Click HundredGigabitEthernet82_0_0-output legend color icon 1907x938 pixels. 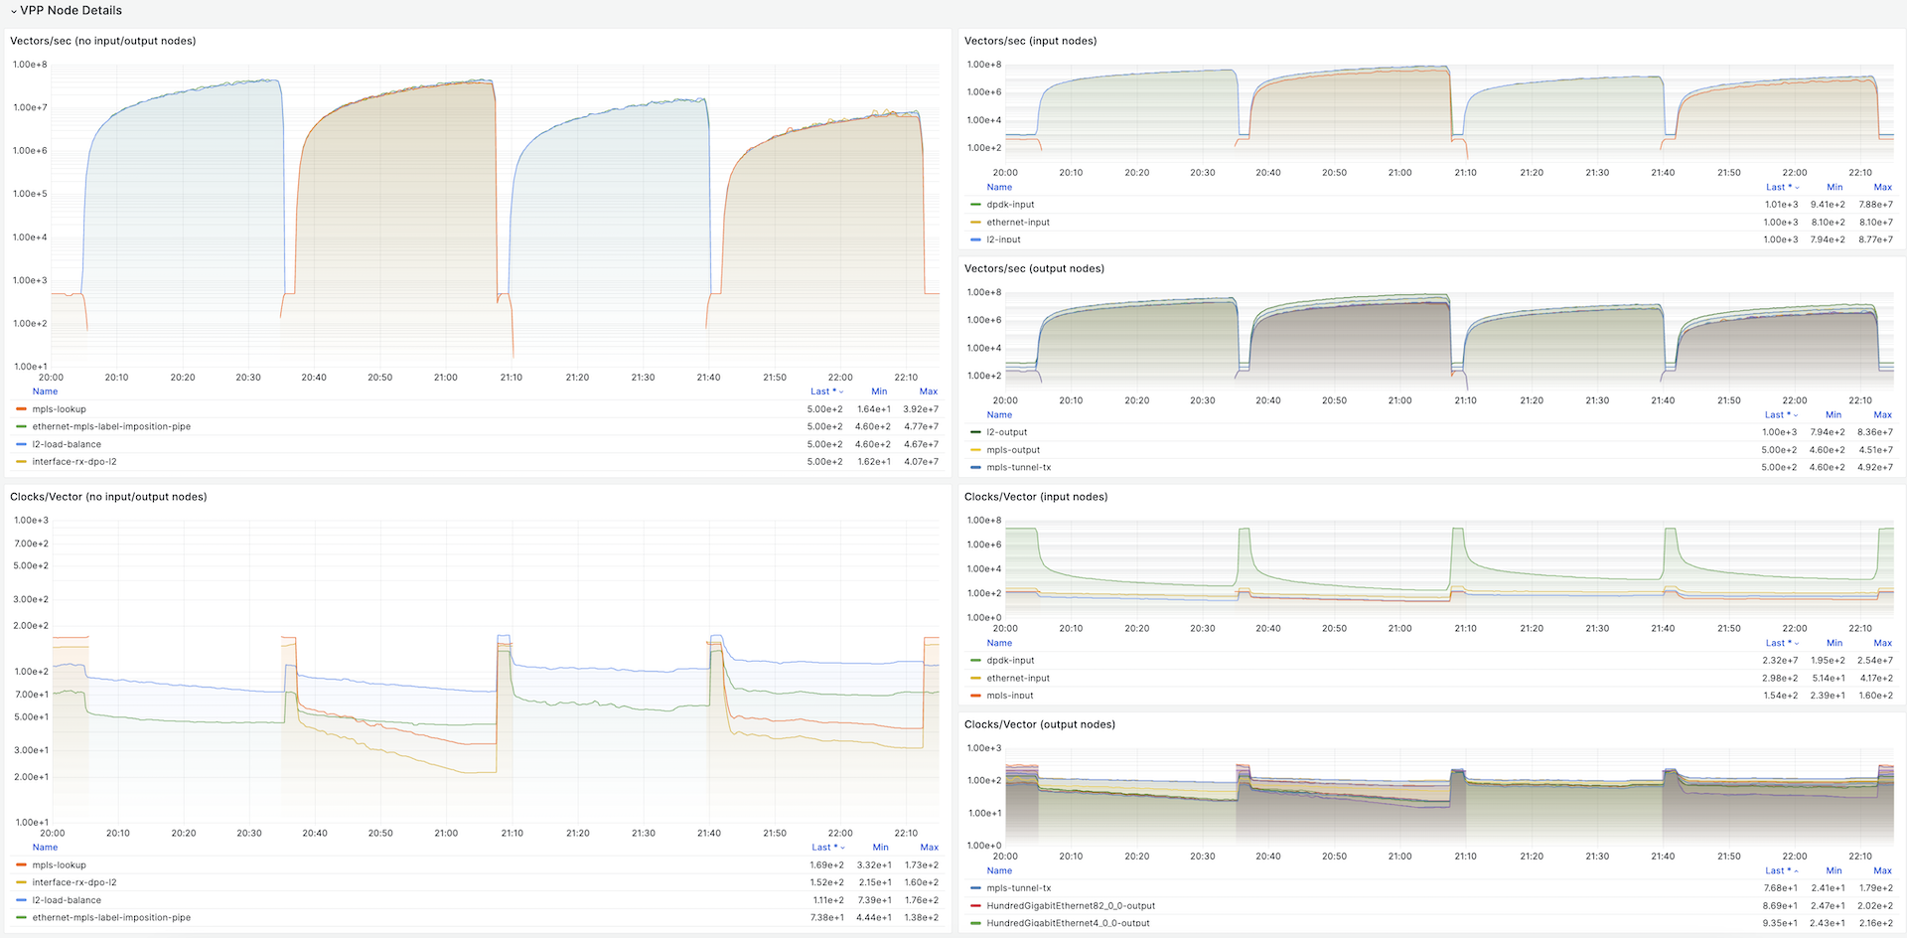tap(975, 906)
